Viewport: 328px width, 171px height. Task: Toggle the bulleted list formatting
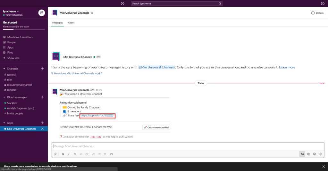99,154
